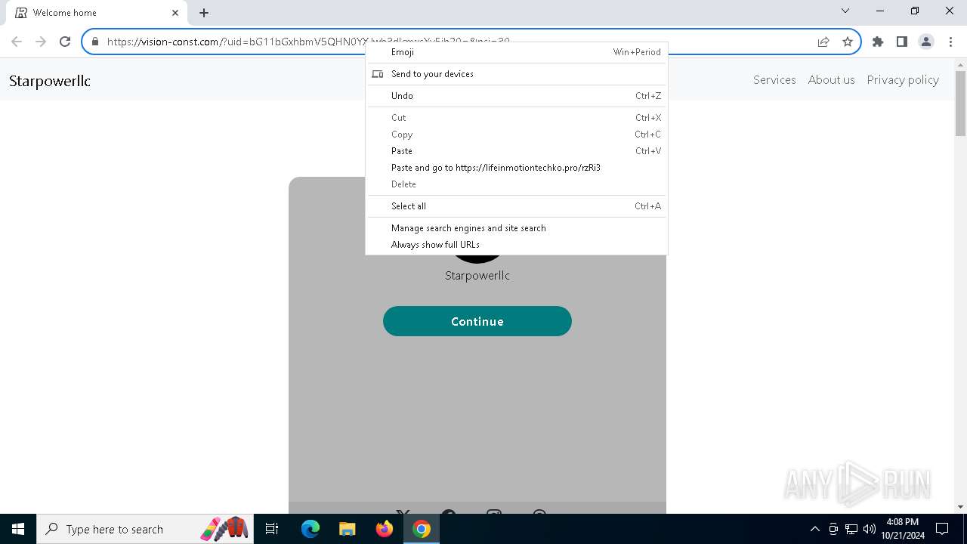Image resolution: width=967 pixels, height=544 pixels.
Task: Click the Starpowerllc name under the avatar
Action: pos(477,276)
